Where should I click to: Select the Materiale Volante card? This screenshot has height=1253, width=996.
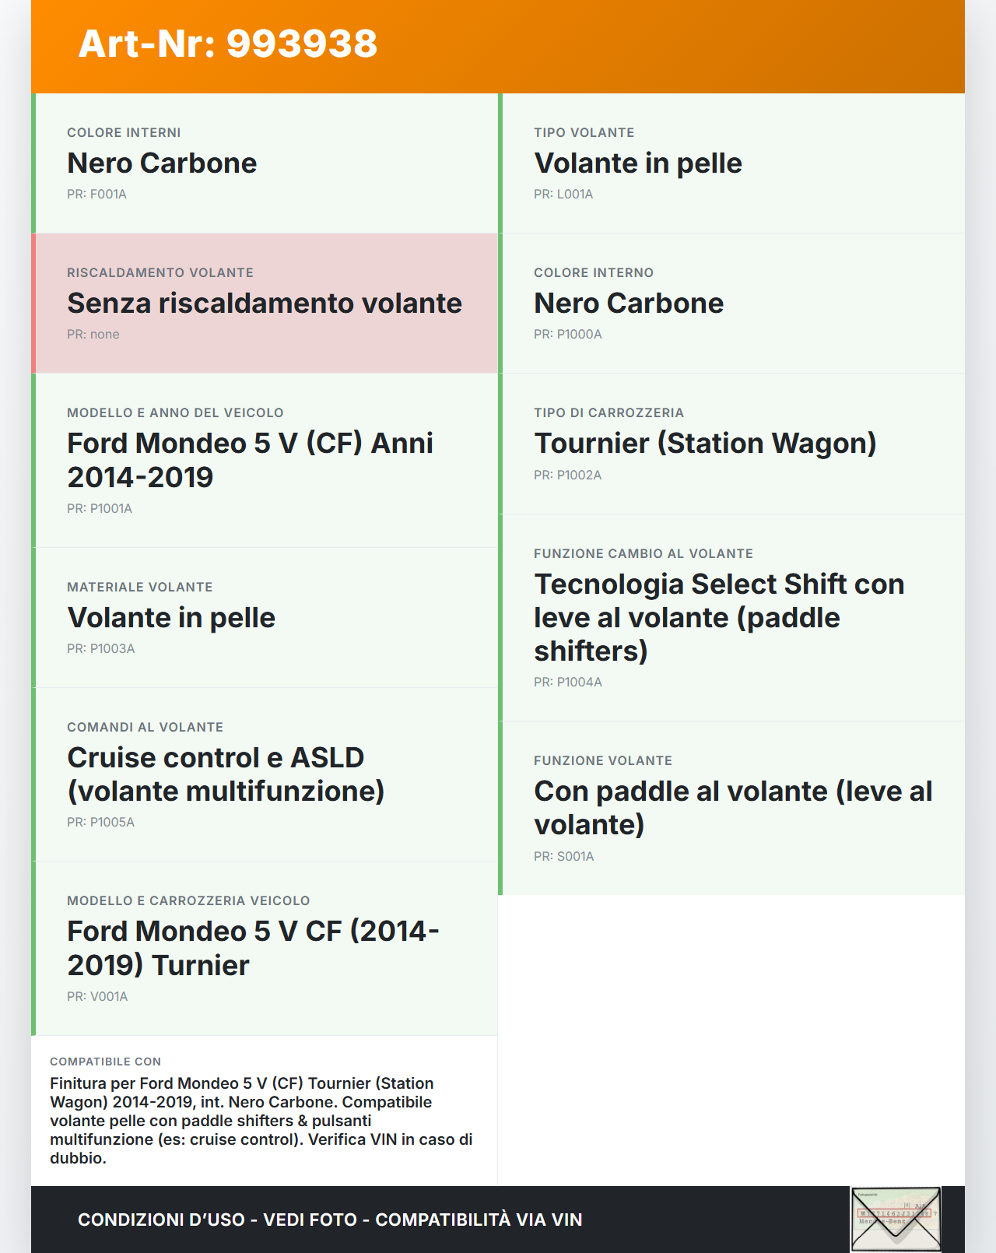click(x=265, y=618)
